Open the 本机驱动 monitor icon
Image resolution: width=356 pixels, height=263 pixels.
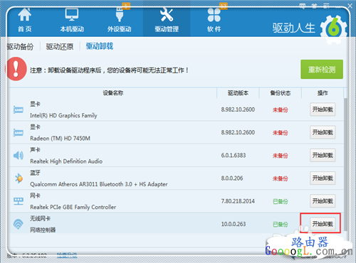72,15
